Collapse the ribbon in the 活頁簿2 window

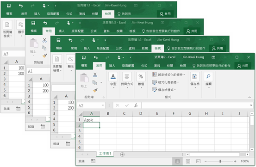click(x=250, y=97)
